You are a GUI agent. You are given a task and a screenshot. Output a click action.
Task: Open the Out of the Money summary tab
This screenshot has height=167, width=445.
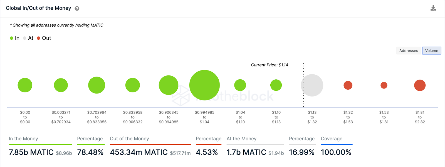[x=129, y=139]
